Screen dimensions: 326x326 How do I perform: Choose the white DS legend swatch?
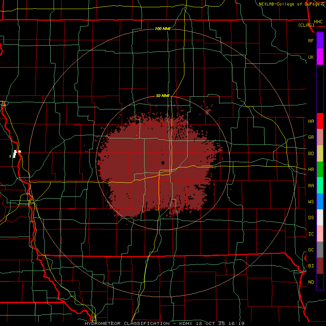pos(320,217)
